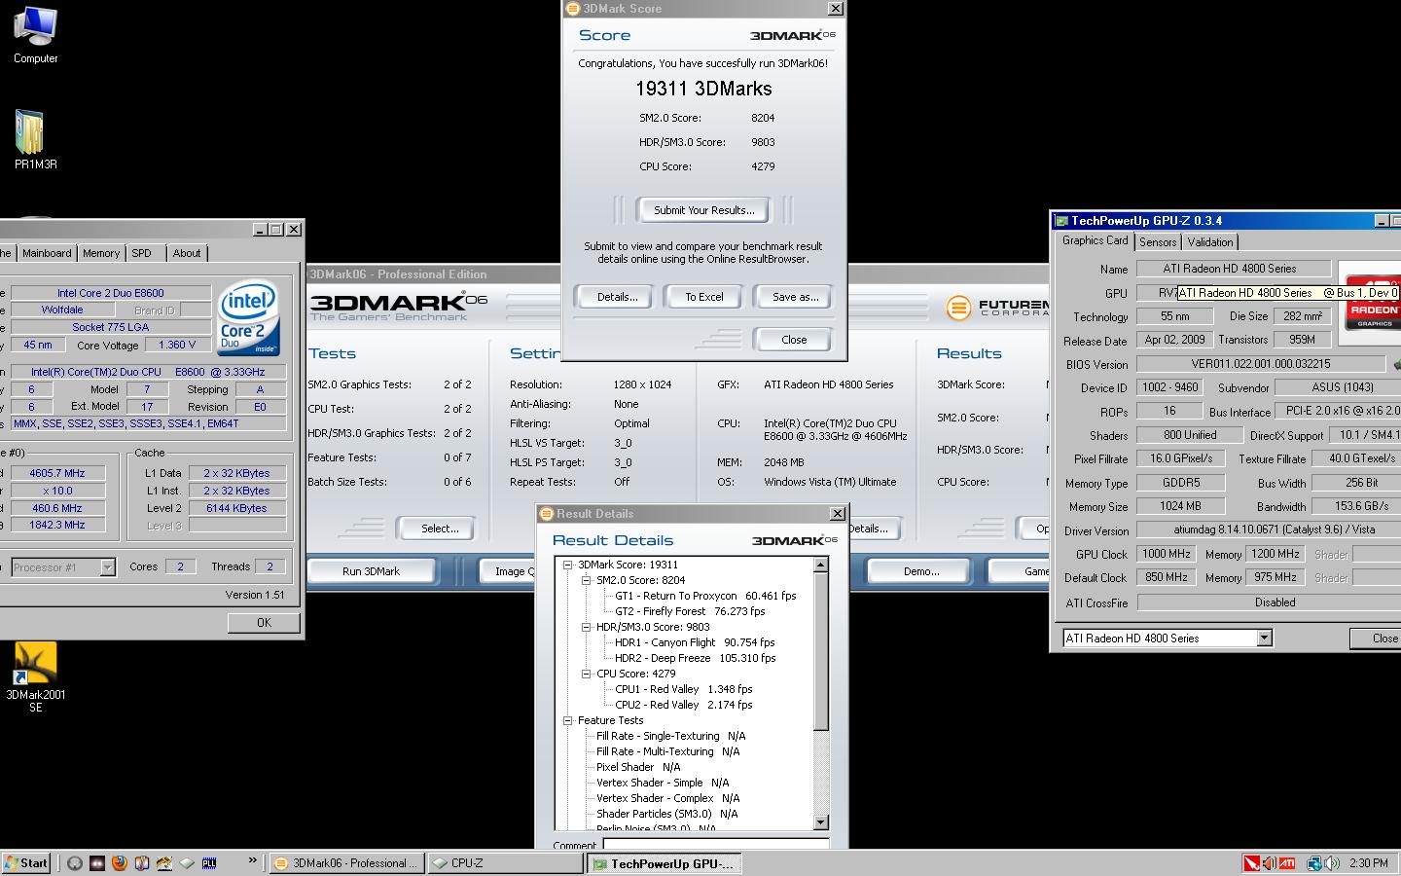Switch to the CPU-Z taskbar button
Viewport: 1401px width, 876px height.
[505, 863]
